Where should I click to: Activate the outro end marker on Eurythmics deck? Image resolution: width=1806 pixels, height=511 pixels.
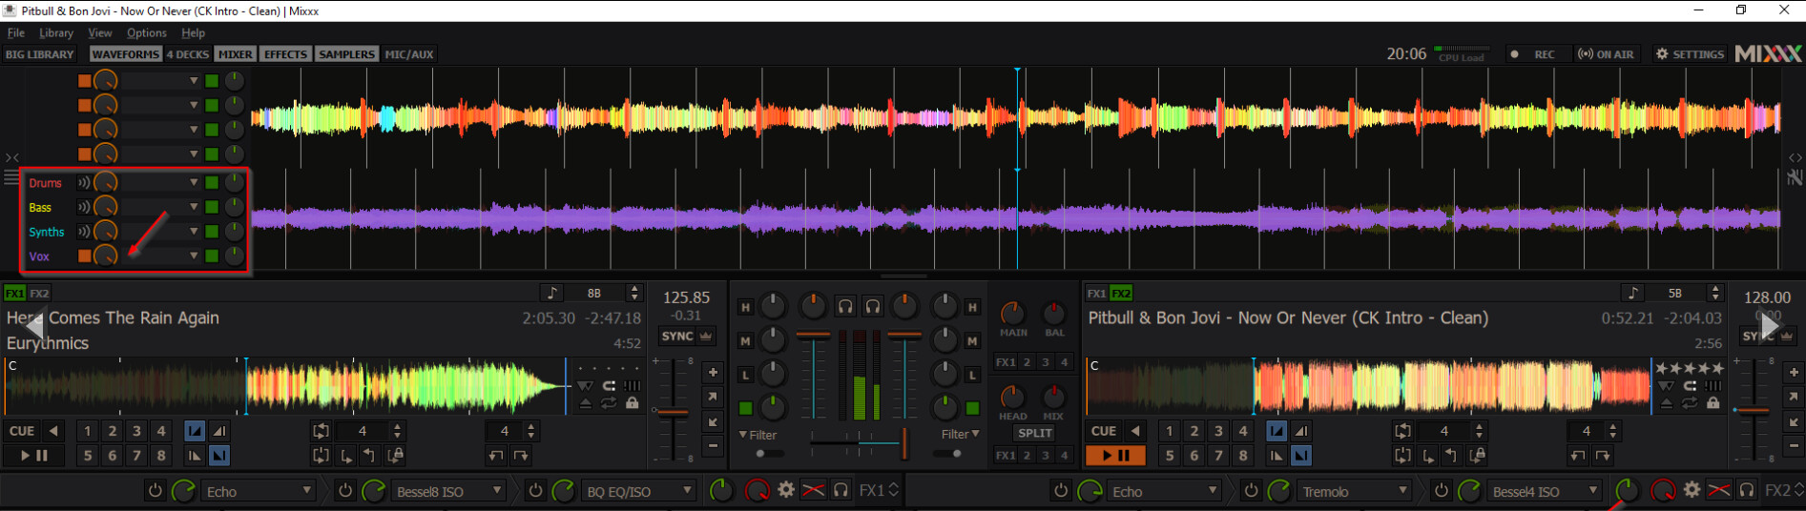[x=219, y=456]
